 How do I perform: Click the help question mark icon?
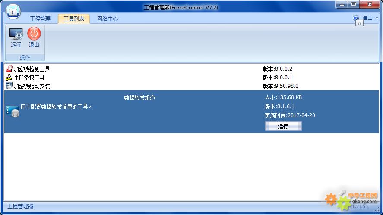click(356, 18)
